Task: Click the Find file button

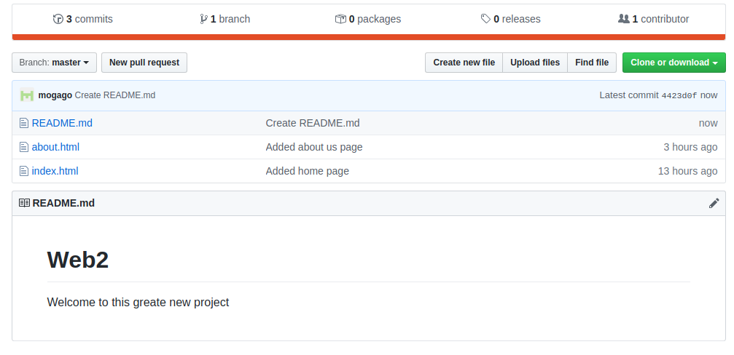Action: pyautogui.click(x=592, y=63)
